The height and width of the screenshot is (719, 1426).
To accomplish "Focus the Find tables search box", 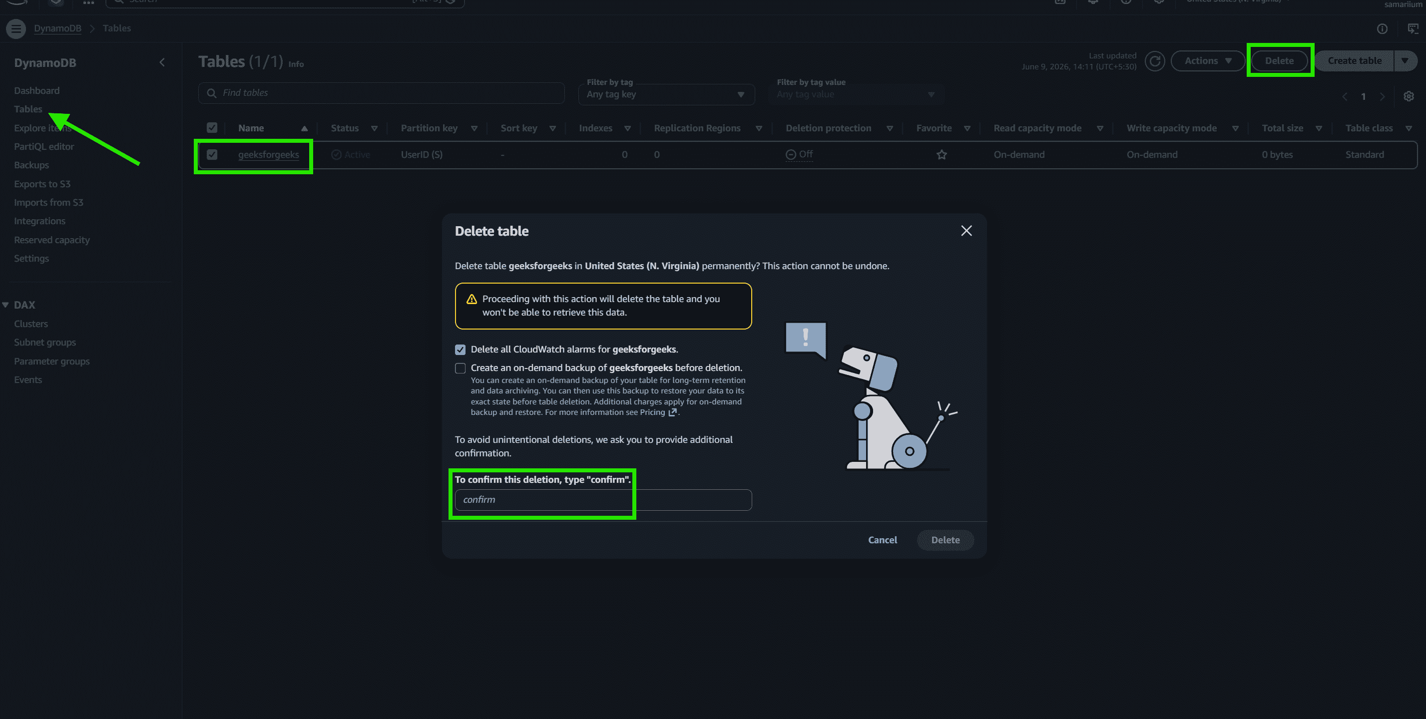I will tap(382, 93).
